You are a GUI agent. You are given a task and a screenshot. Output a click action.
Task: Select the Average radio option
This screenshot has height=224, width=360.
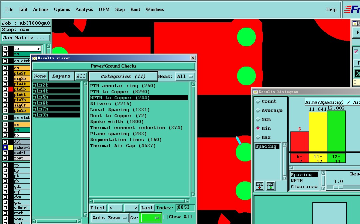pyautogui.click(x=258, y=111)
